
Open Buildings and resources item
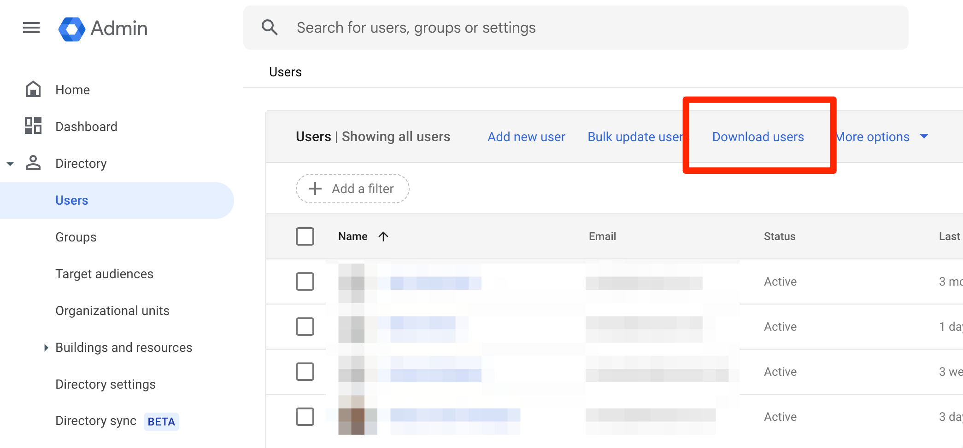(123, 348)
